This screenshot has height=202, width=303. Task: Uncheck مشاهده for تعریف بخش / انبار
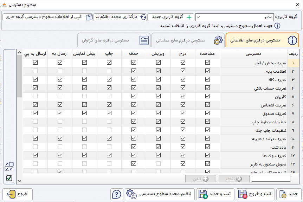point(207,63)
